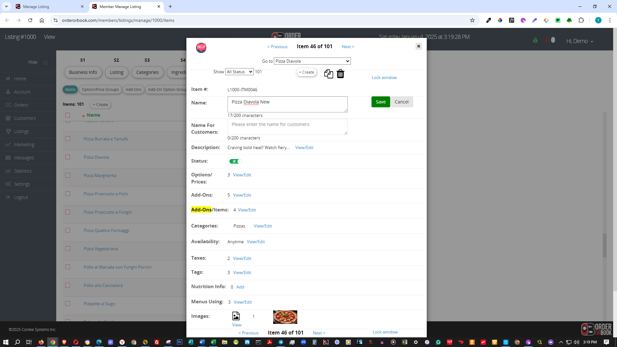Click the pizza image thumbnail
The width and height of the screenshot is (617, 347).
(285, 317)
